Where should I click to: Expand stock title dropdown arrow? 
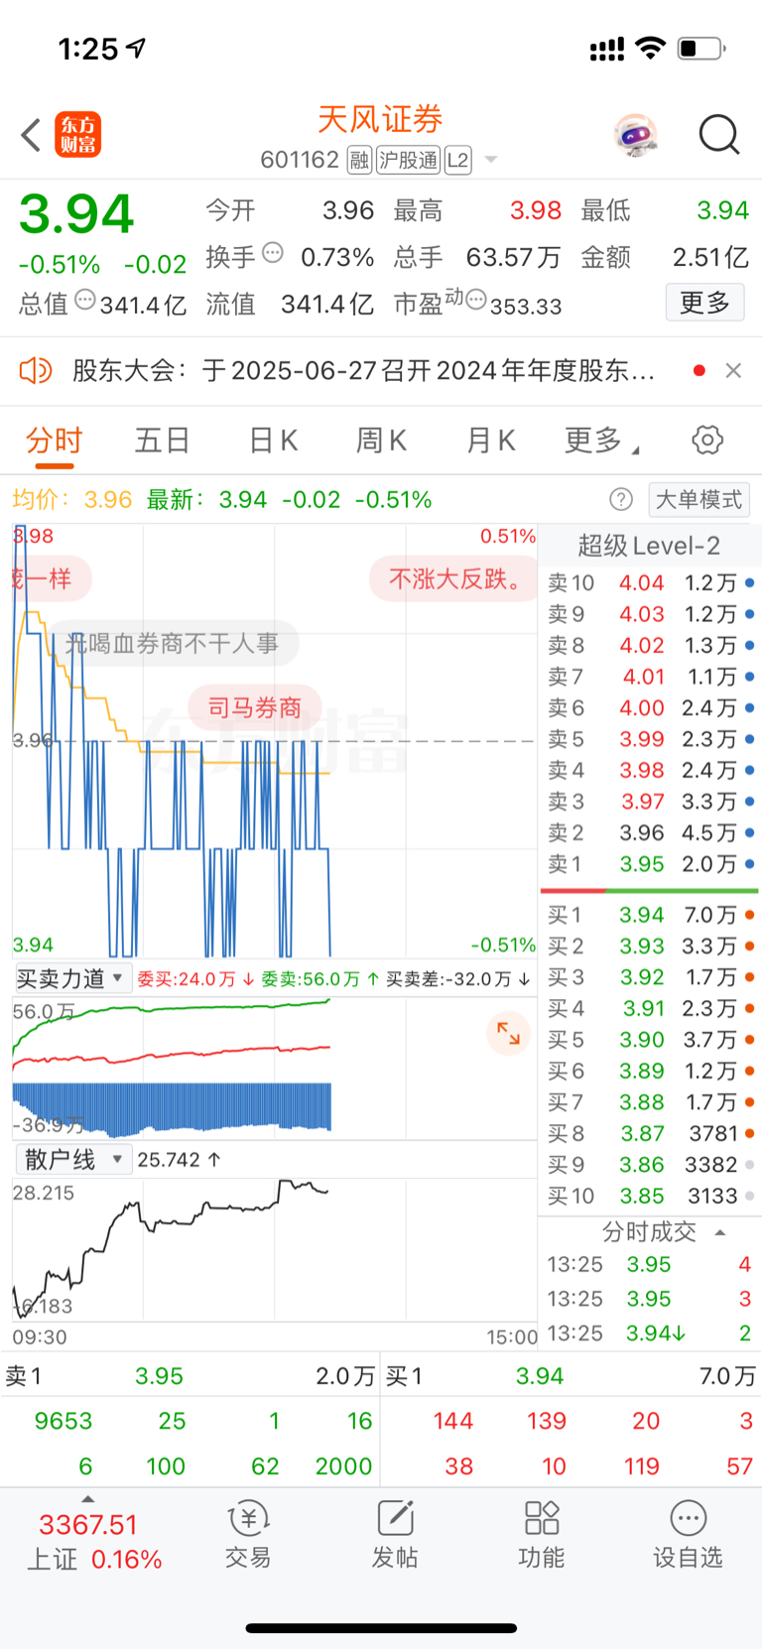coord(490,160)
